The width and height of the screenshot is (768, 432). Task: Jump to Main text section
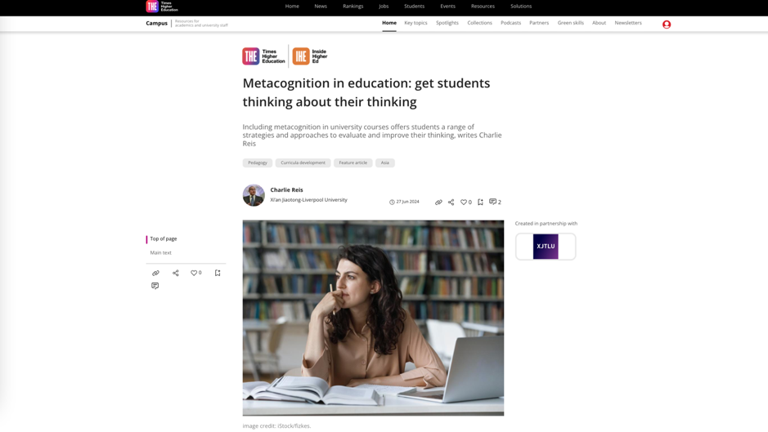[160, 253]
